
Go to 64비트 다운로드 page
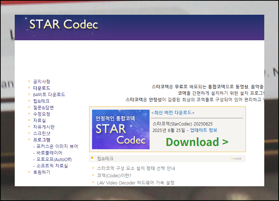tap(49, 95)
